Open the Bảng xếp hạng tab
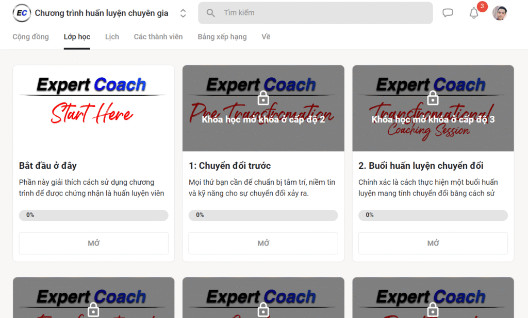528x318 pixels. click(222, 37)
